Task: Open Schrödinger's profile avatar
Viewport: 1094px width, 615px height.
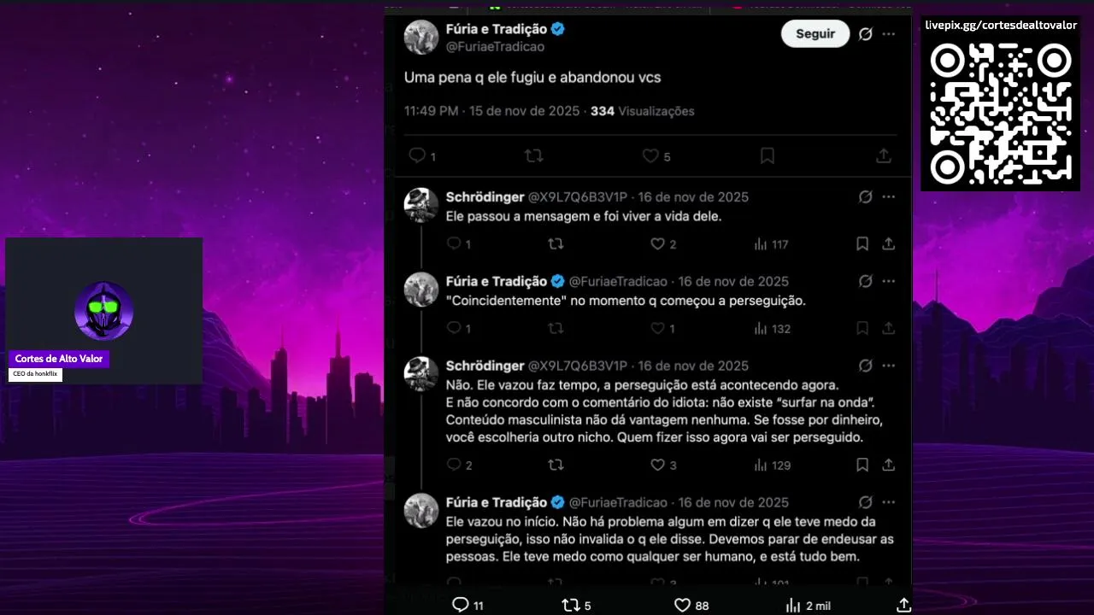Action: (421, 205)
